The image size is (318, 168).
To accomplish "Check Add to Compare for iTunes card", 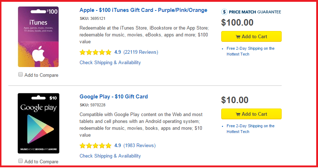I will coord(21,74).
